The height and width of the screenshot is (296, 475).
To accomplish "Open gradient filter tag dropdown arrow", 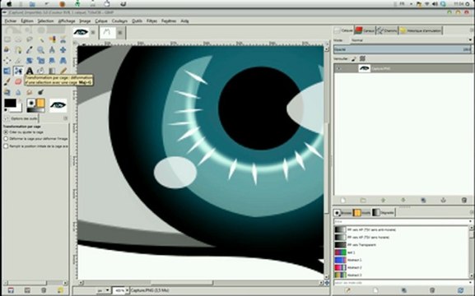I will [x=470, y=221].
